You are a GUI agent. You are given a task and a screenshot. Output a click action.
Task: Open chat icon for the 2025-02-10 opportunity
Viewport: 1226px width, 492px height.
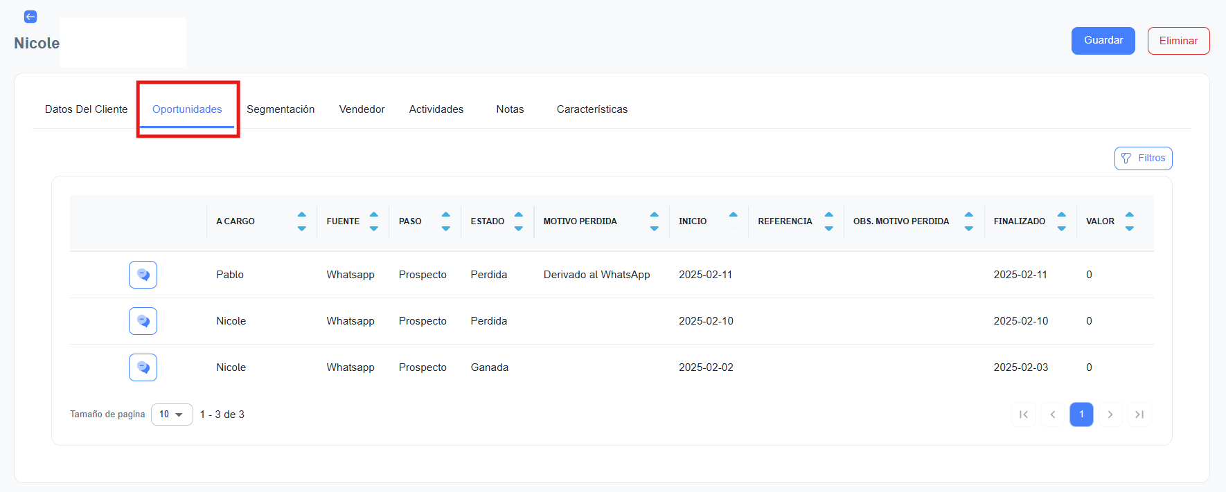tap(143, 321)
